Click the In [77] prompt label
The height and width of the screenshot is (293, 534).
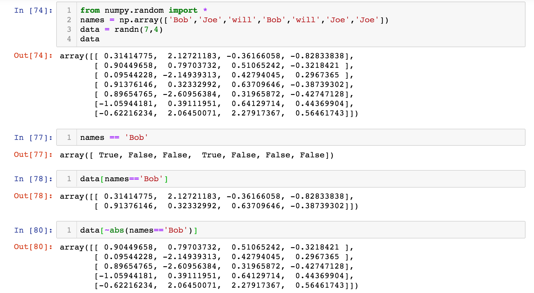[33, 137]
